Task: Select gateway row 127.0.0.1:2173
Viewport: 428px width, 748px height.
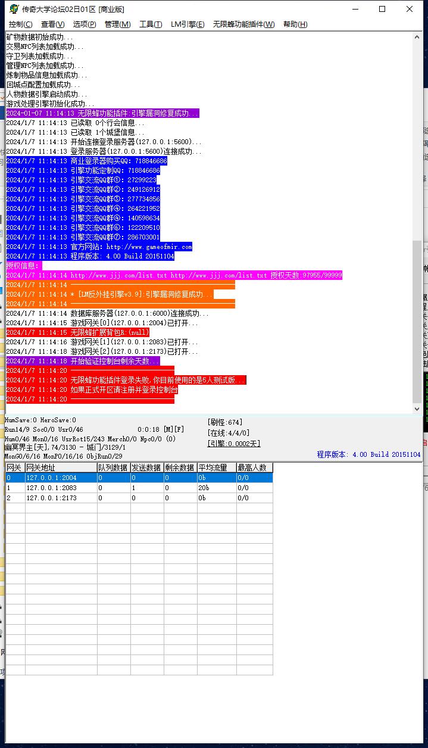Action: pyautogui.click(x=139, y=498)
